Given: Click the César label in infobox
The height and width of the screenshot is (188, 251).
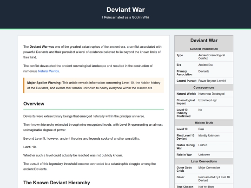Looking at the screenshot, I should [x=180, y=177].
